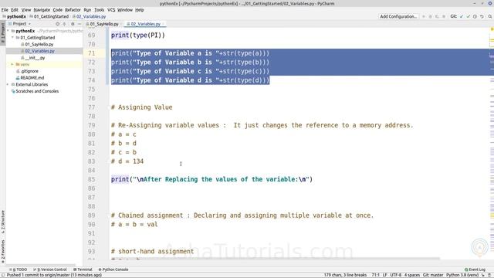This screenshot has width=494, height=278.
Task: Click the Stop button in the toolbar
Action: 444,16
